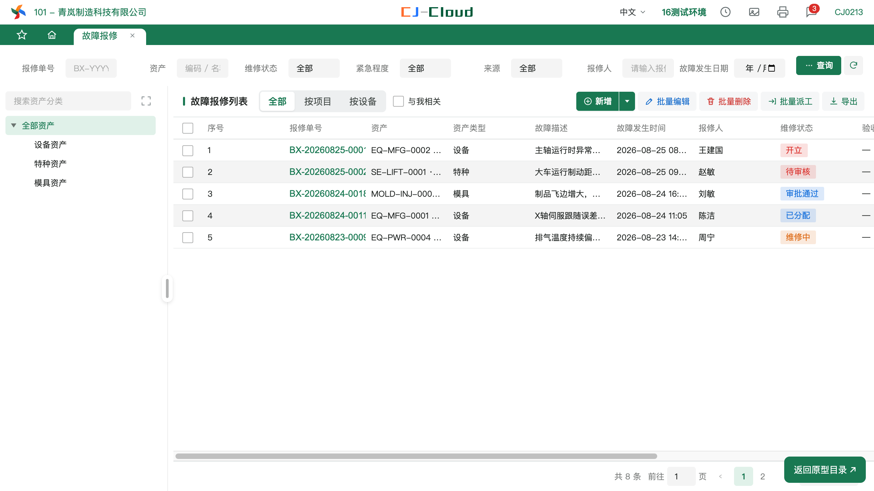Open the 中文 language dropdown
This screenshot has width=874, height=491.
(x=632, y=12)
